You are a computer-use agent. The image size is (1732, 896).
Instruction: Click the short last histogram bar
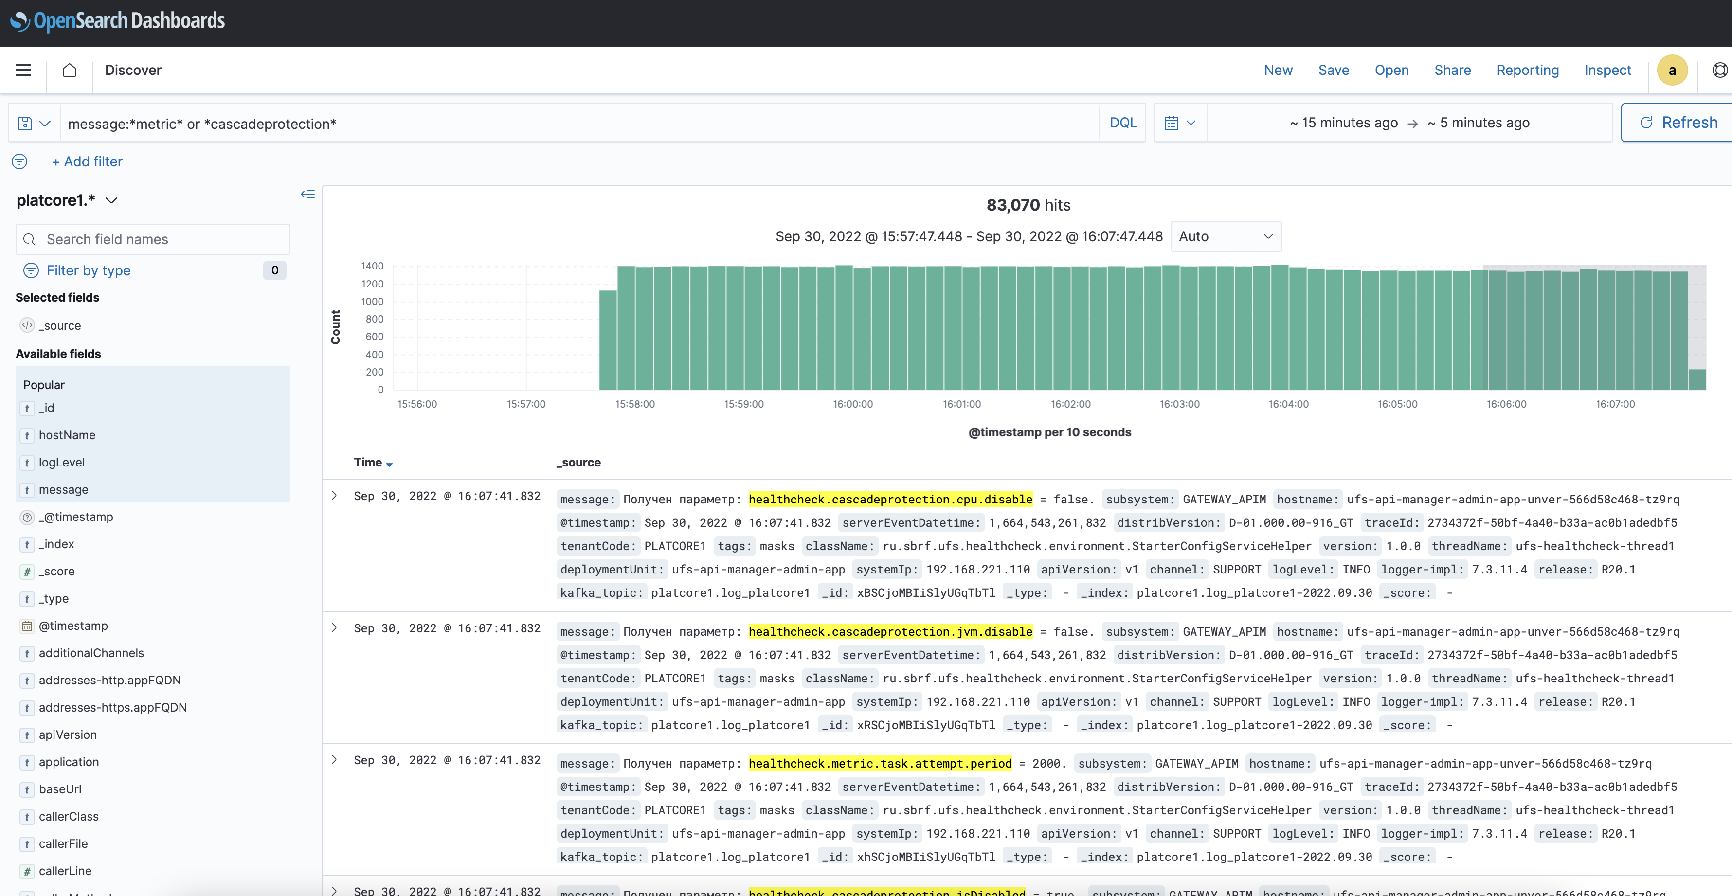tap(1697, 380)
